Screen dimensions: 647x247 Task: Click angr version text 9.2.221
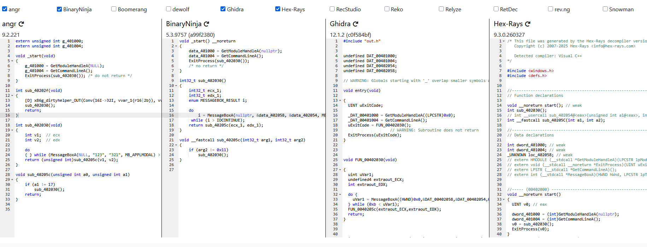11,35
